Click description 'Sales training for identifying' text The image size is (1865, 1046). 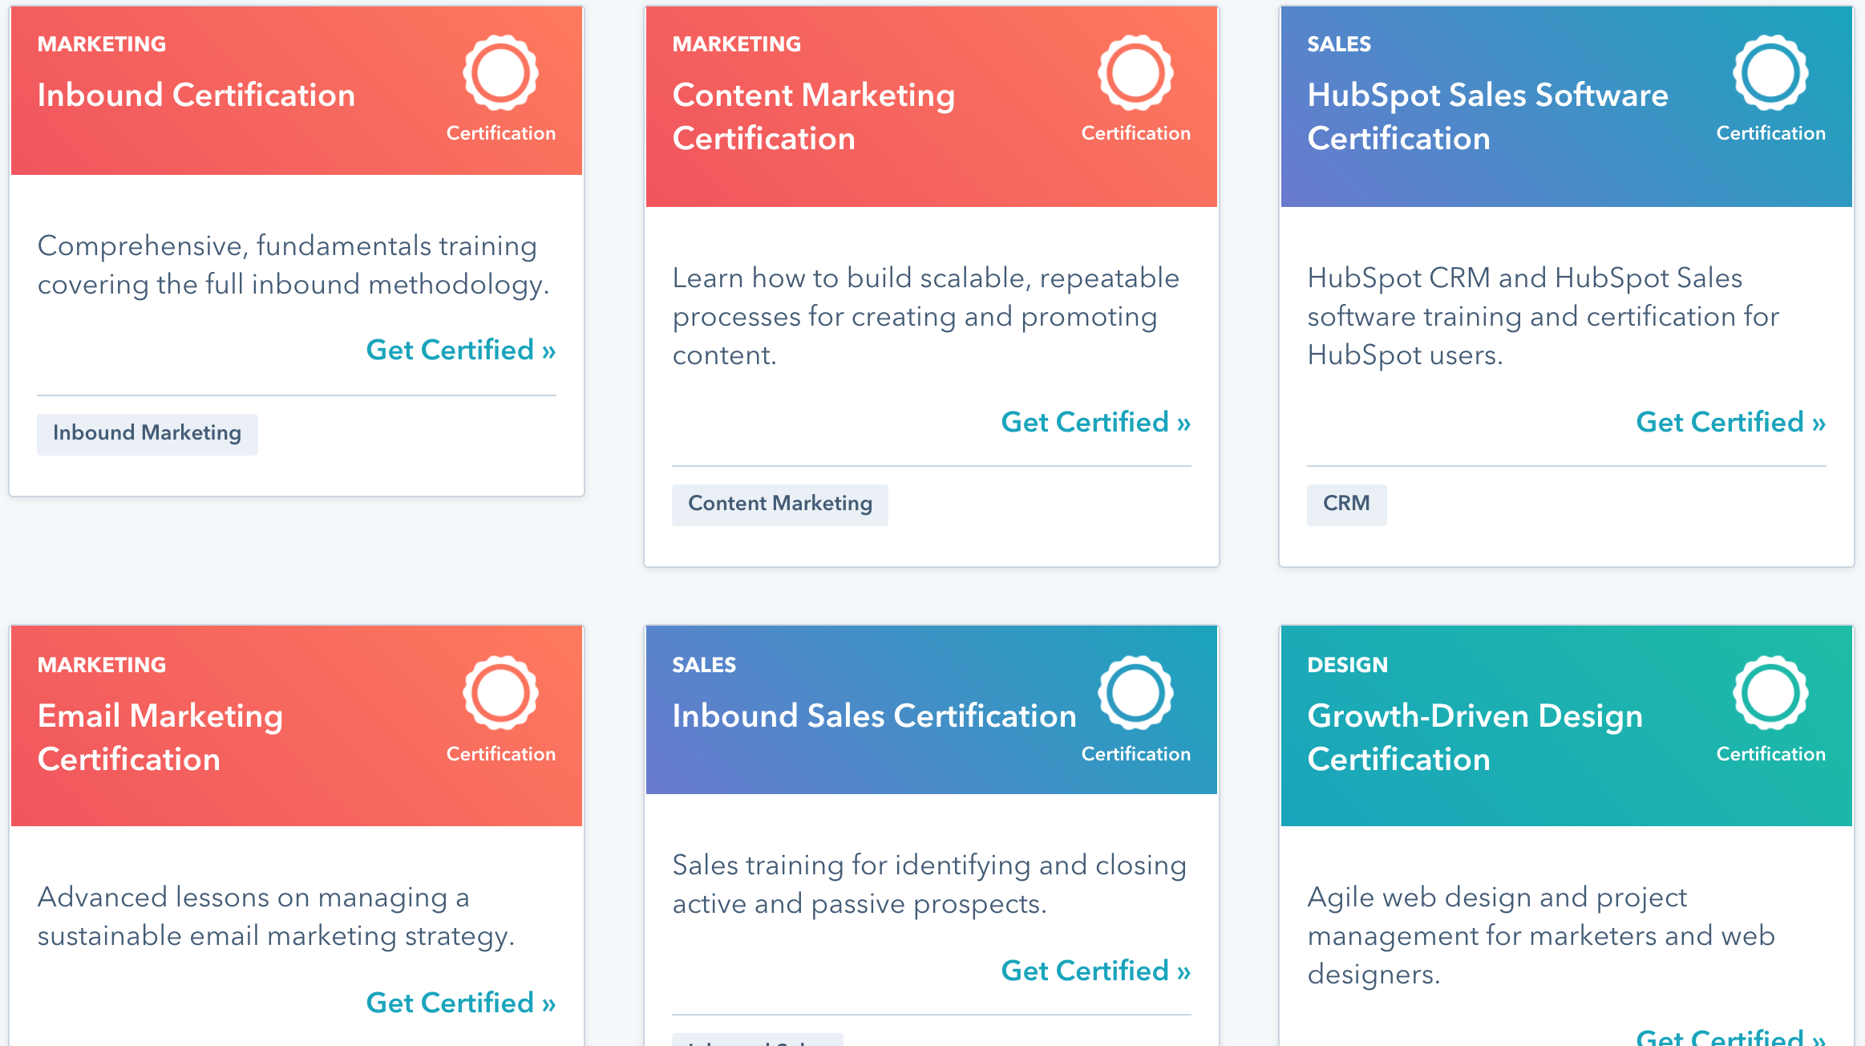tap(929, 885)
